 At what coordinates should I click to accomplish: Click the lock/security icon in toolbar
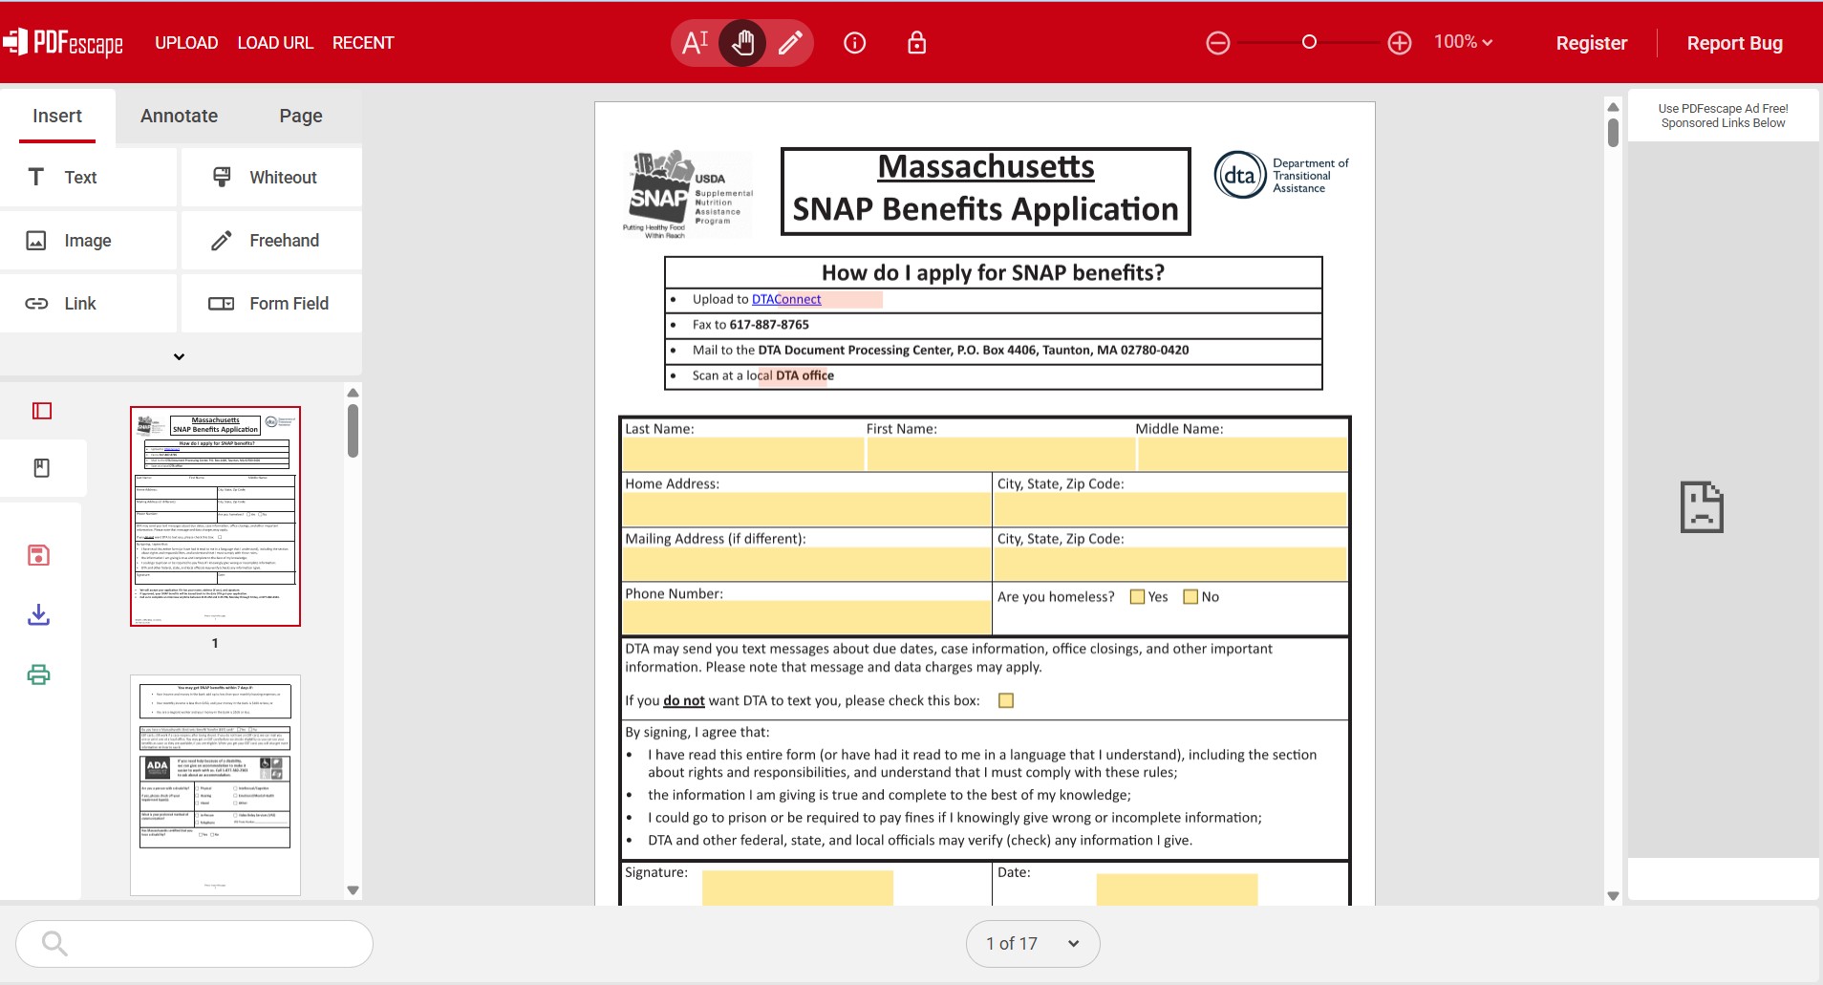pyautogui.click(x=916, y=42)
